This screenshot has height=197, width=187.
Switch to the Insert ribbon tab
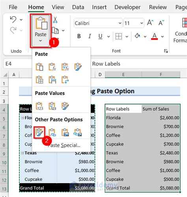99,7
